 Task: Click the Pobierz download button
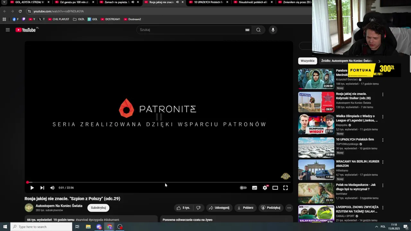[x=245, y=208]
